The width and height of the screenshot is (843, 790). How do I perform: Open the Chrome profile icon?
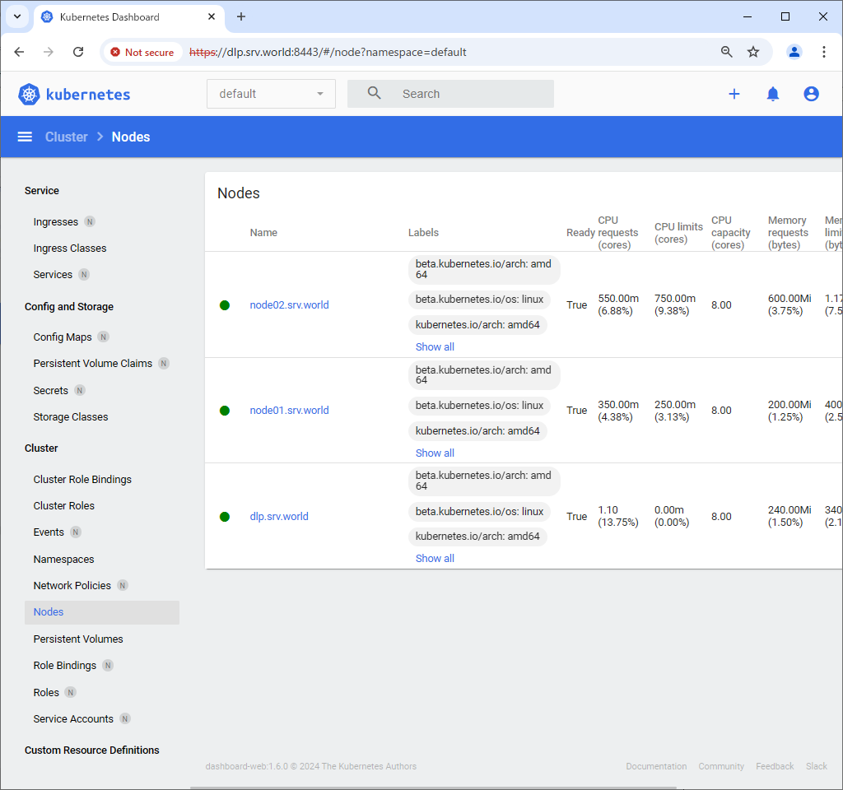794,52
